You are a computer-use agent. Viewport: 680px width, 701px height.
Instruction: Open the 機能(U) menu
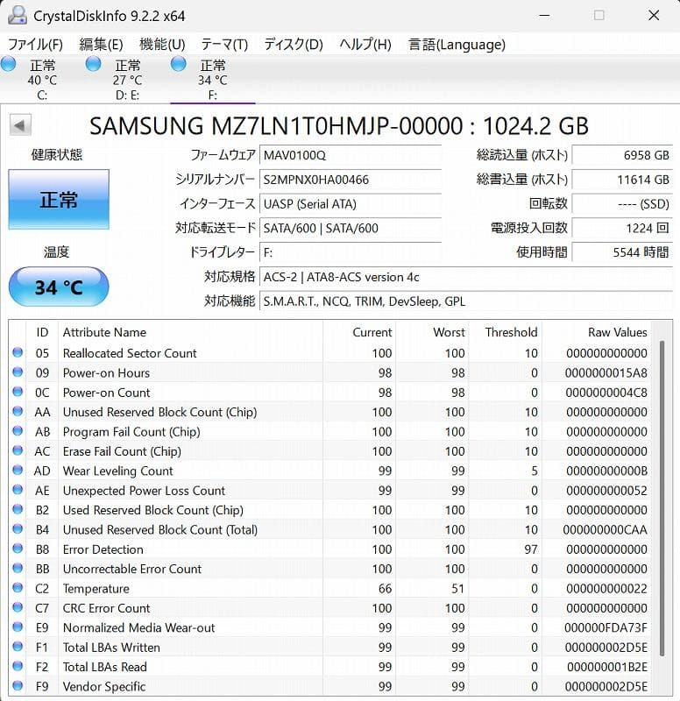[x=162, y=45]
